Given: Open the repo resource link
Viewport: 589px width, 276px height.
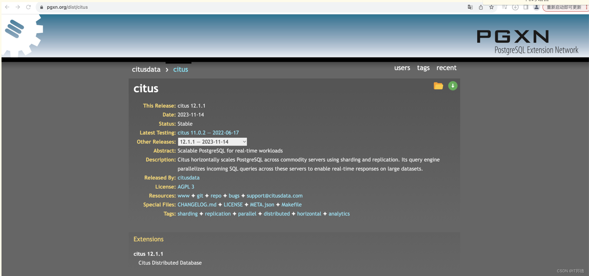Looking at the screenshot, I should (216, 196).
